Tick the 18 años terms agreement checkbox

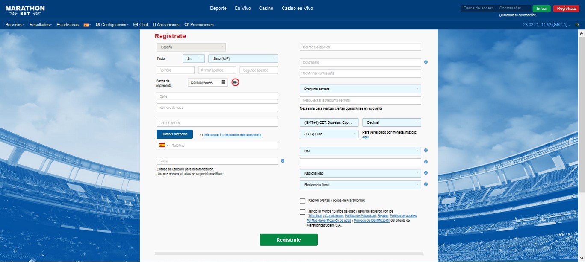tap(303, 212)
